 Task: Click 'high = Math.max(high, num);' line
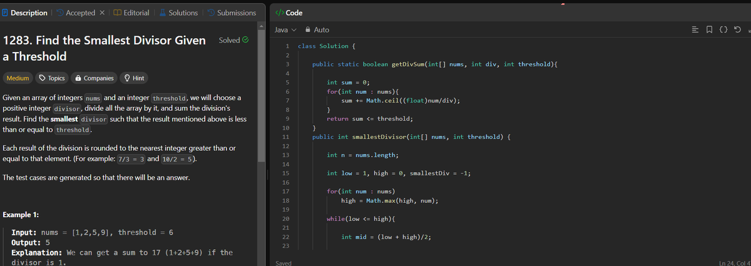(x=389, y=200)
